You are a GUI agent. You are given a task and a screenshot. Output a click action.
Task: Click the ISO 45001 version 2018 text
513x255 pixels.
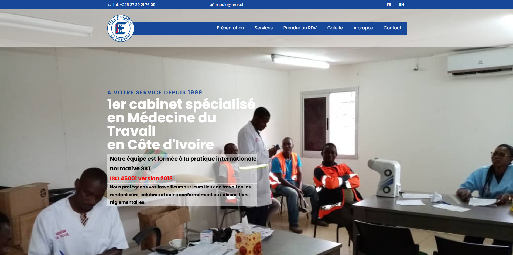141,178
